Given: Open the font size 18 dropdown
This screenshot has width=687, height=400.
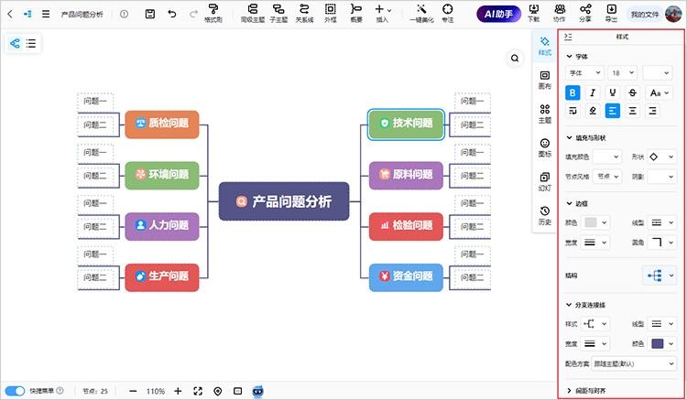Looking at the screenshot, I should [x=621, y=72].
